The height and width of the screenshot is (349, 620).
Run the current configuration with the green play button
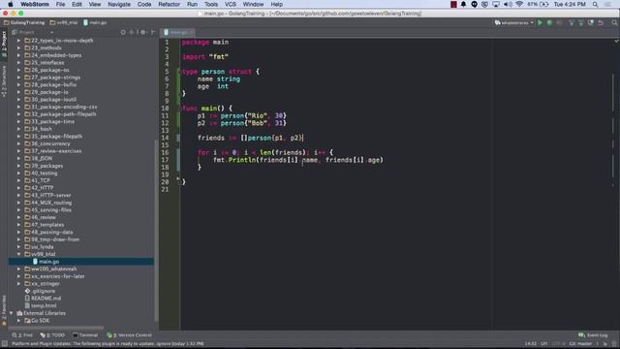click(540, 23)
